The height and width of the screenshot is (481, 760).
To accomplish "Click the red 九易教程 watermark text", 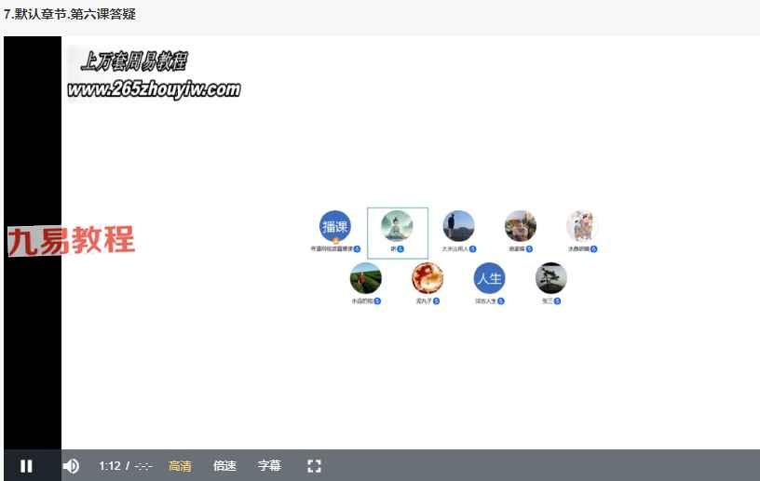I will click(x=71, y=241).
